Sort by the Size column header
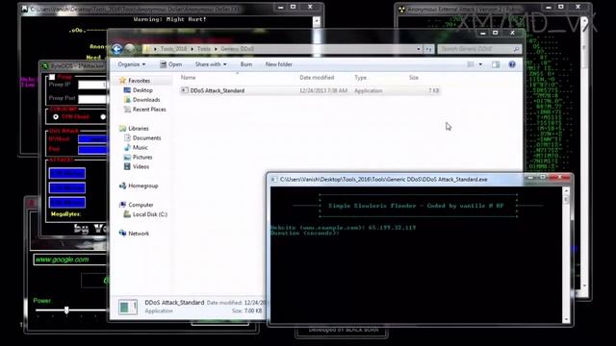 (414, 78)
